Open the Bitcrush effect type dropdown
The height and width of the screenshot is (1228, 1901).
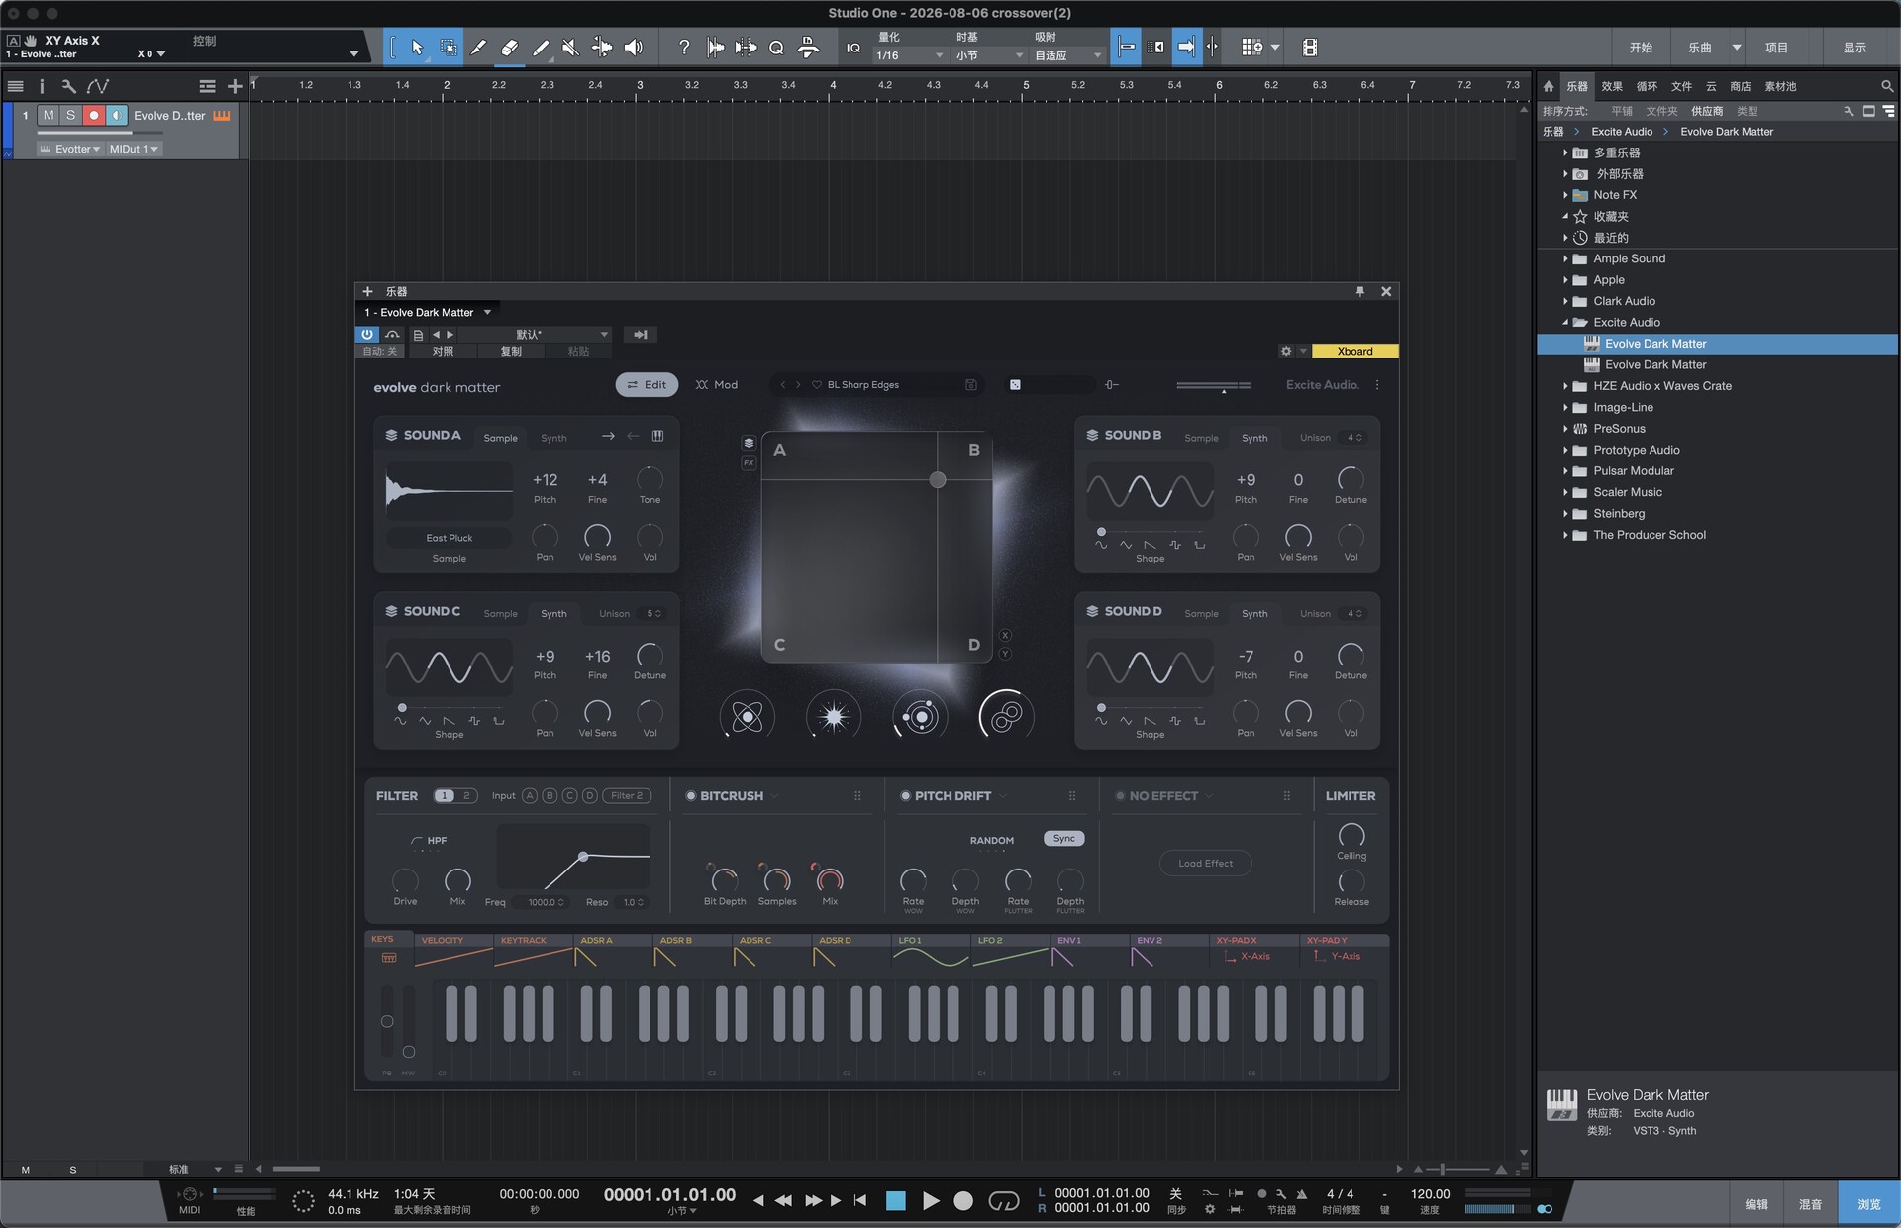click(x=774, y=796)
